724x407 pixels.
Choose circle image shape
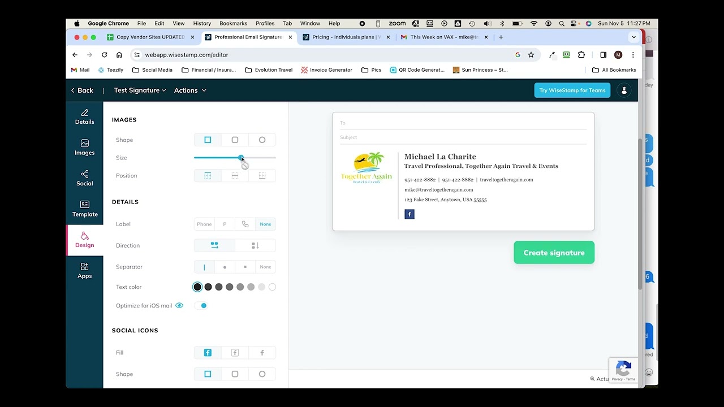point(262,140)
